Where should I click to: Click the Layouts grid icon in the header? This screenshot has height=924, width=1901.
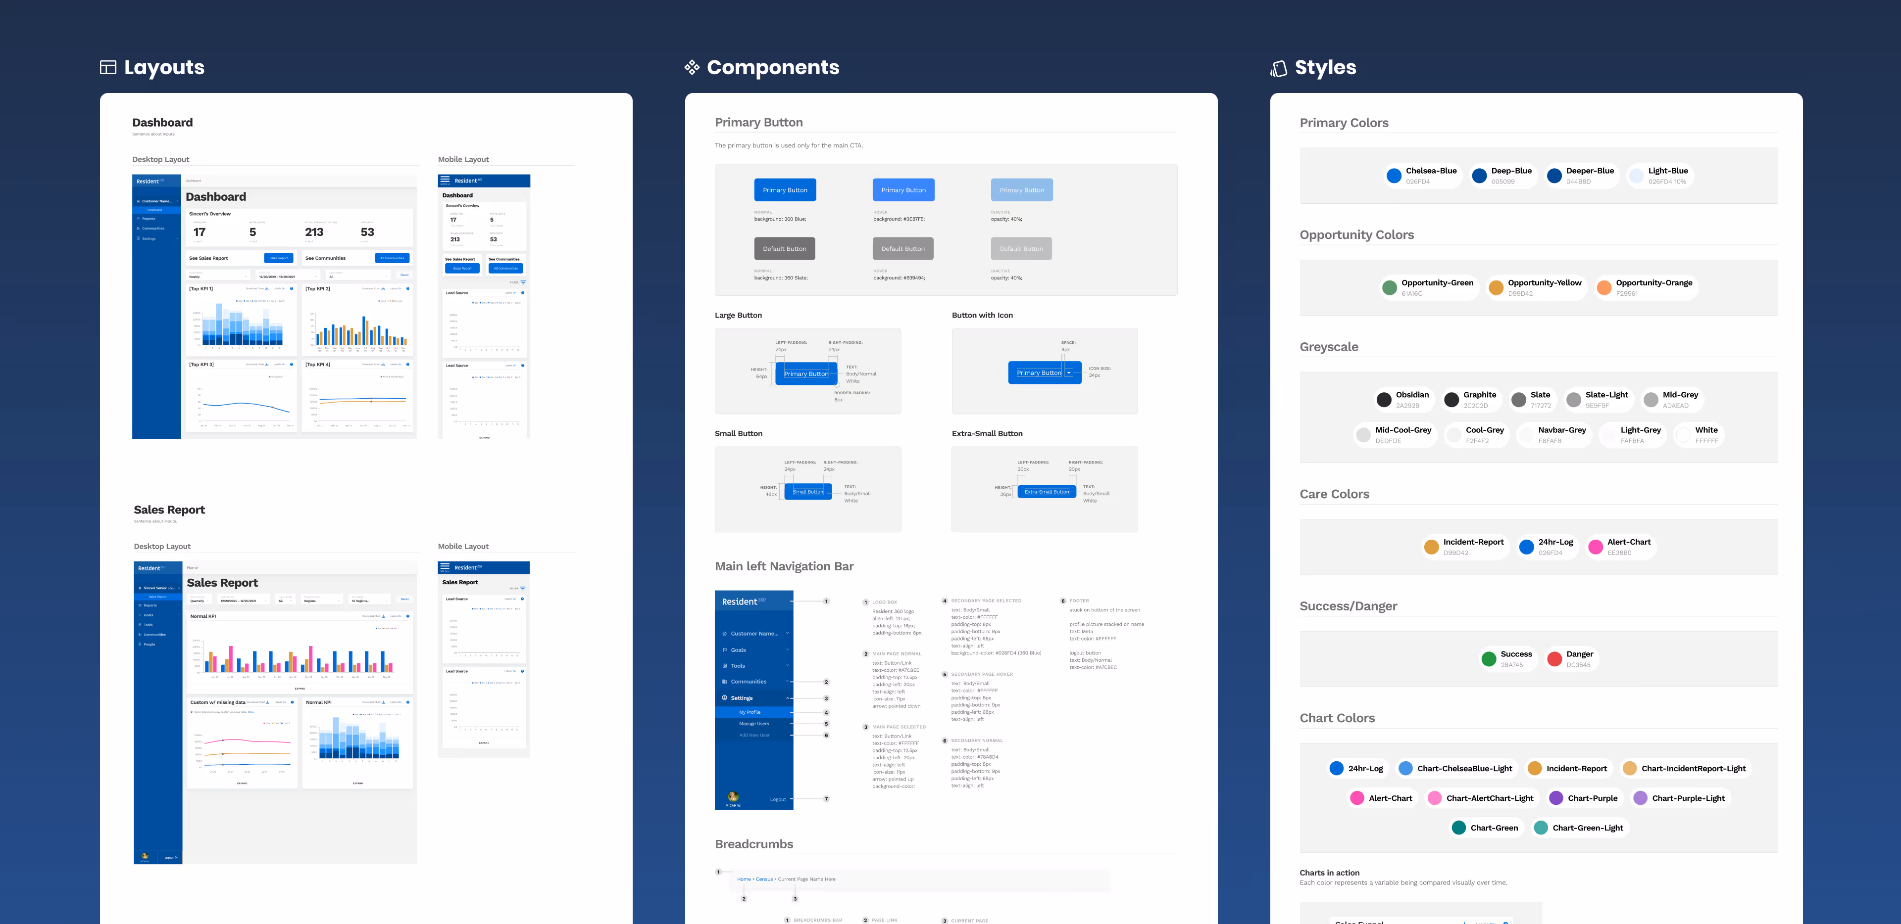point(108,67)
